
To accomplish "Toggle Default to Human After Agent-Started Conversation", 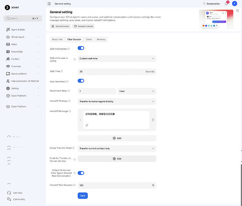I will [81, 173].
